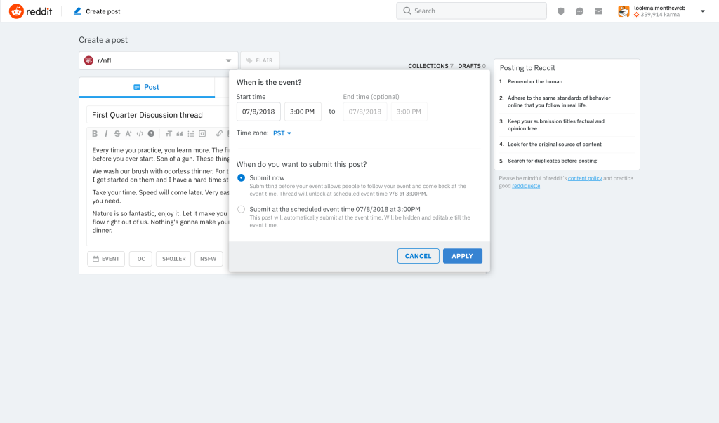Click the karma snoo icon
Screen dimensions: 719x423
point(636,15)
